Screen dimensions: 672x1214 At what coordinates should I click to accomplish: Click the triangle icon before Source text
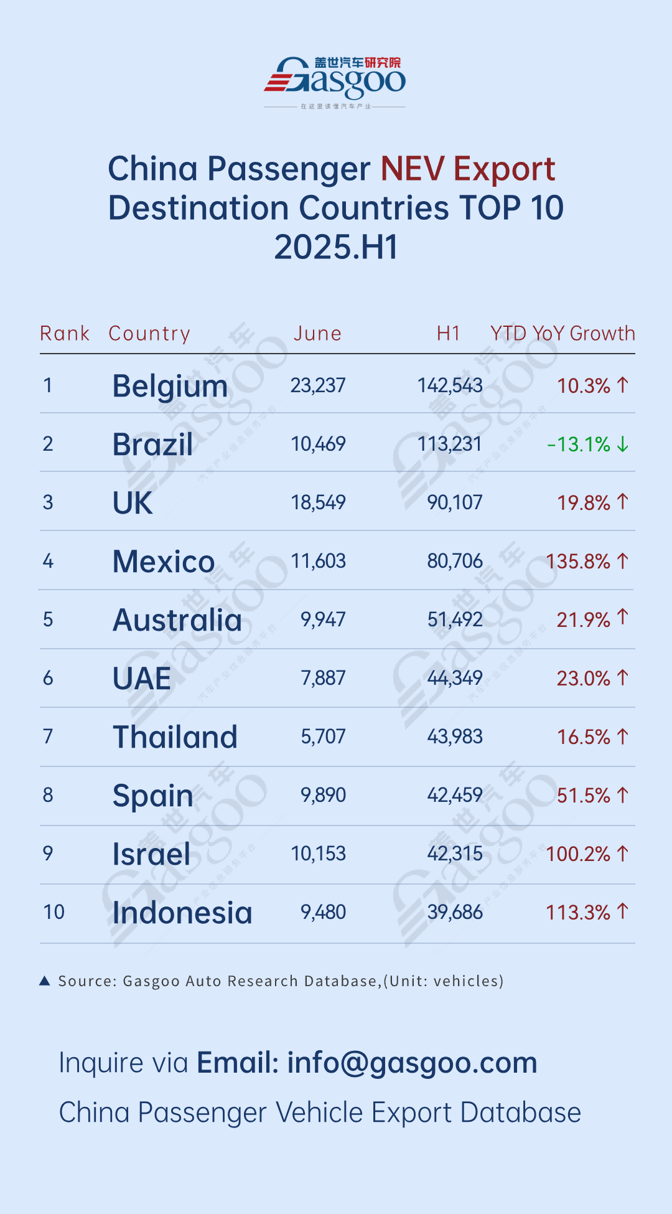coord(45,981)
